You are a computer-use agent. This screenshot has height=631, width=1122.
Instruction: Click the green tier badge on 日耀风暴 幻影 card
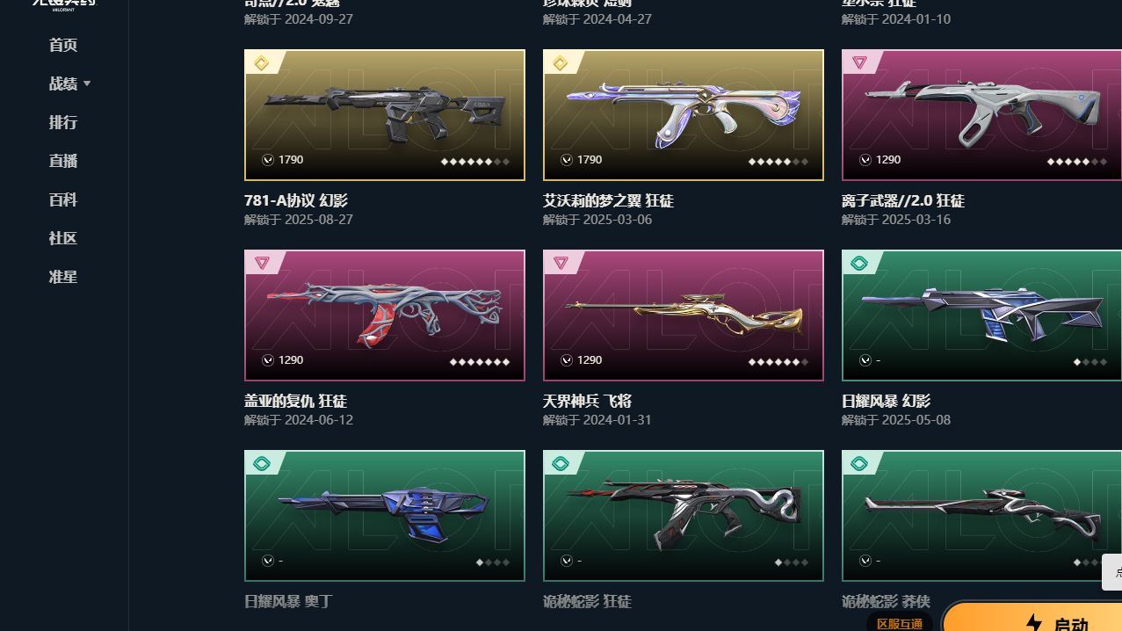(858, 263)
